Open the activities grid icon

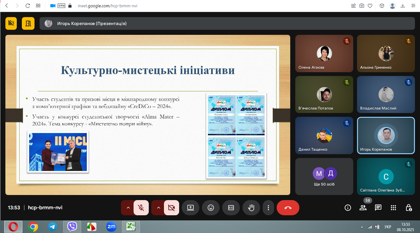[x=393, y=208]
